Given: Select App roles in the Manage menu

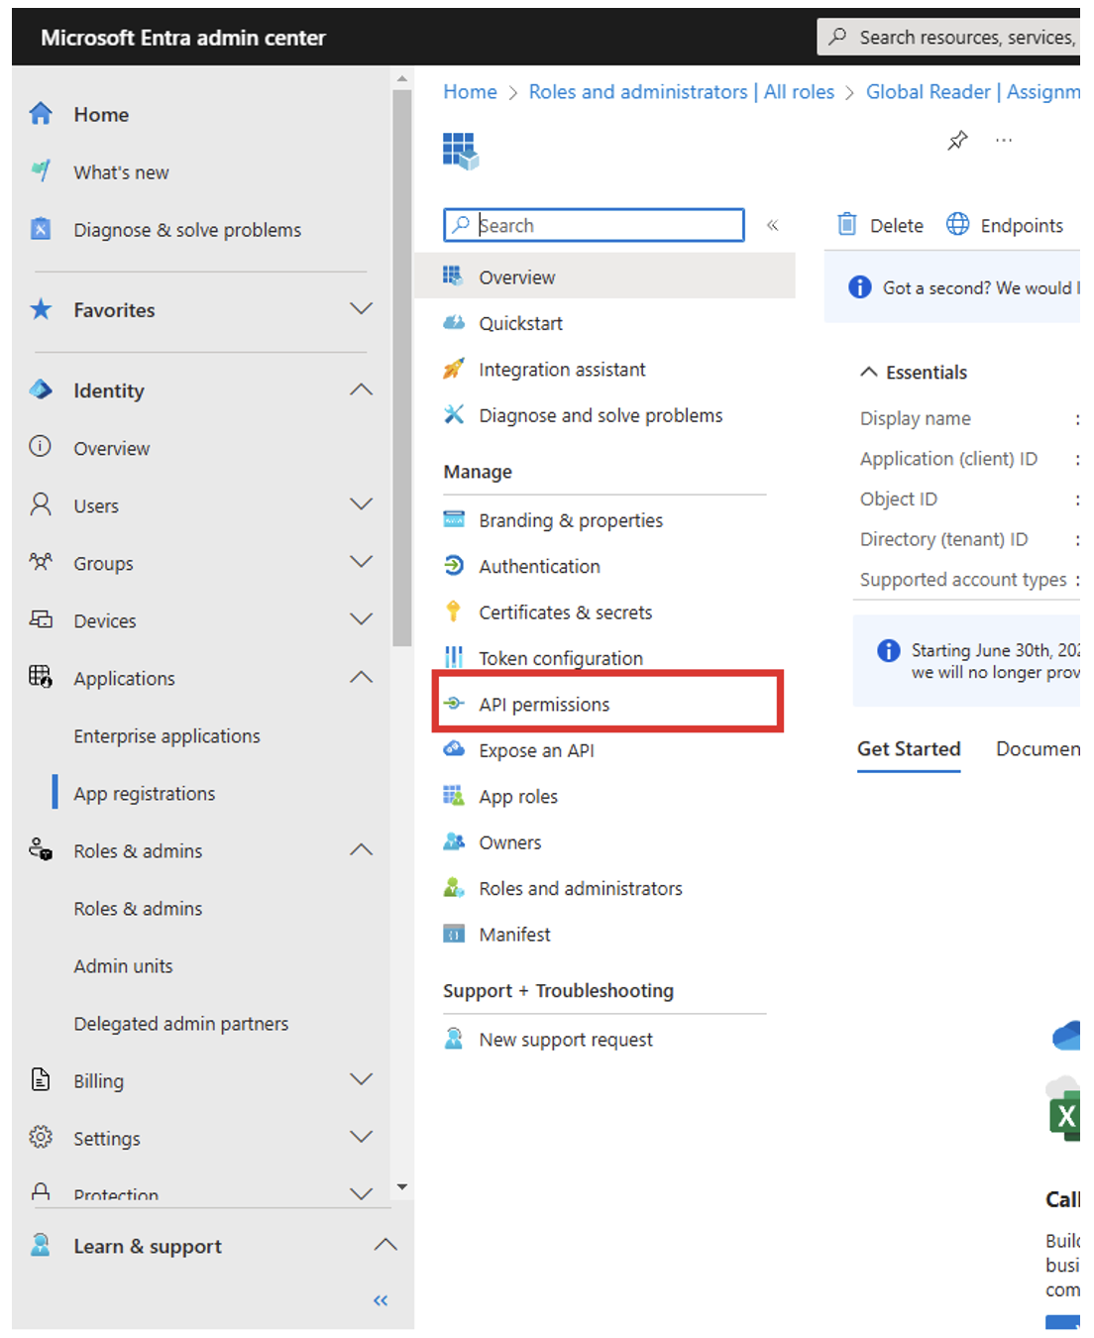Looking at the screenshot, I should point(517,796).
